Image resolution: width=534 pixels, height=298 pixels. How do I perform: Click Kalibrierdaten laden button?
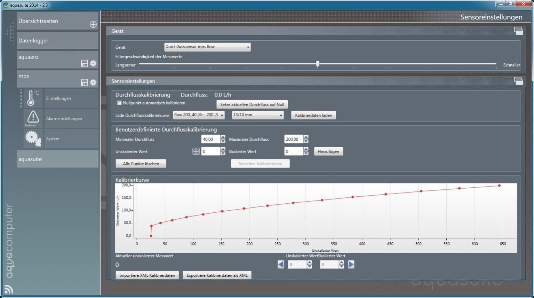point(313,115)
